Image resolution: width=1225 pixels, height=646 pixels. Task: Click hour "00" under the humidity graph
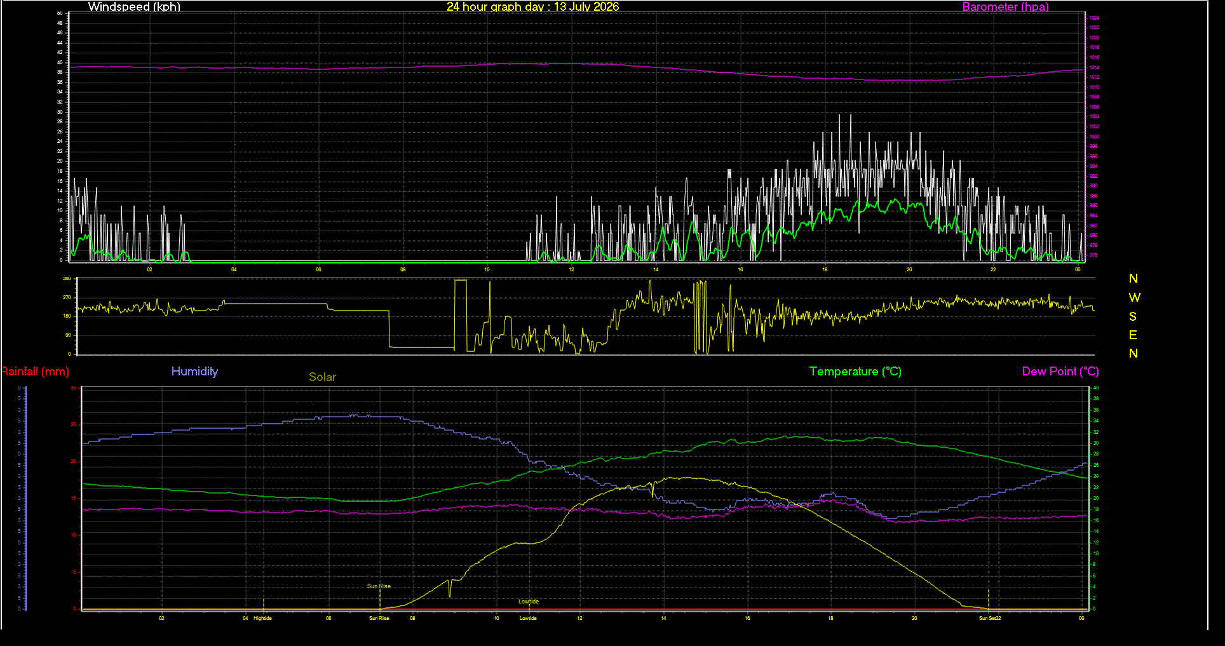click(1081, 618)
